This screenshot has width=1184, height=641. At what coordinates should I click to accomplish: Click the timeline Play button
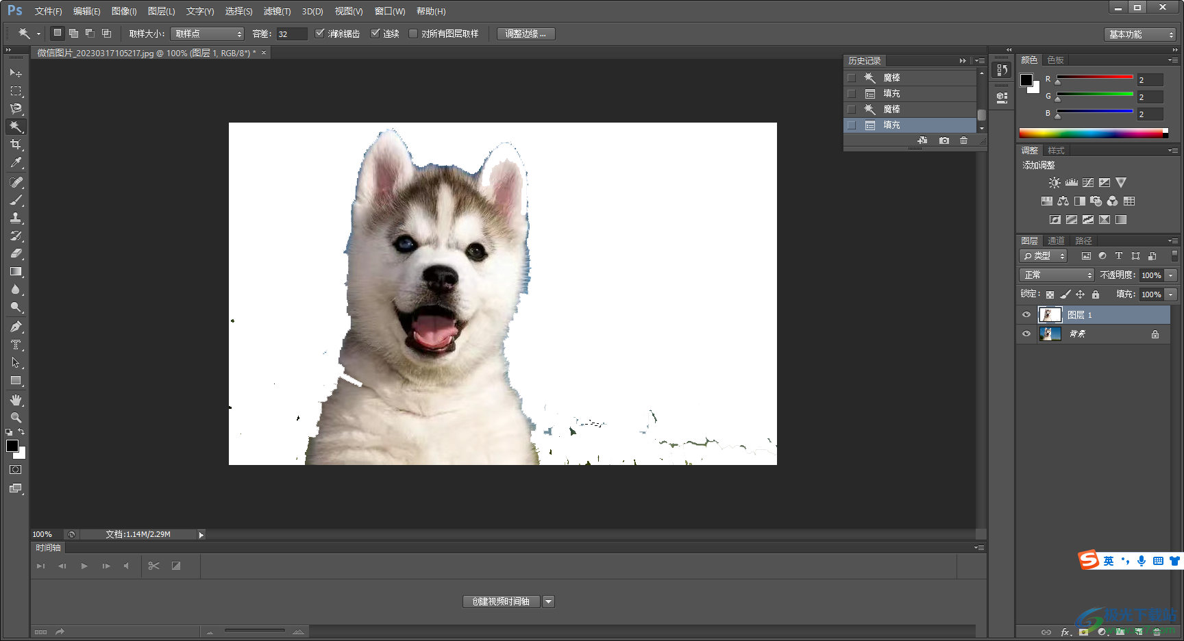click(x=84, y=566)
